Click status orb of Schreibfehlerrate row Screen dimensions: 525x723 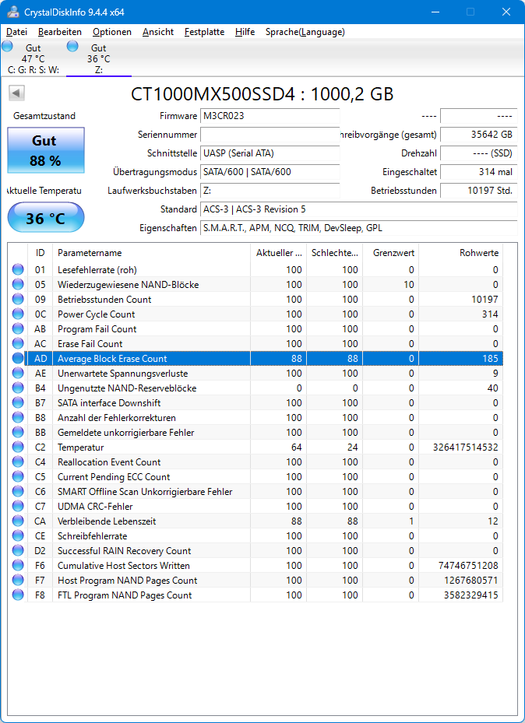pos(18,535)
